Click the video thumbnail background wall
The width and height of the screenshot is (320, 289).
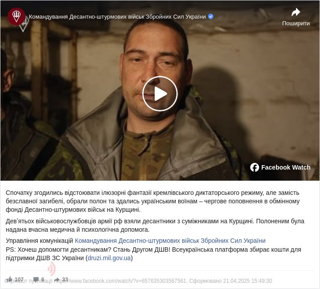(265, 92)
